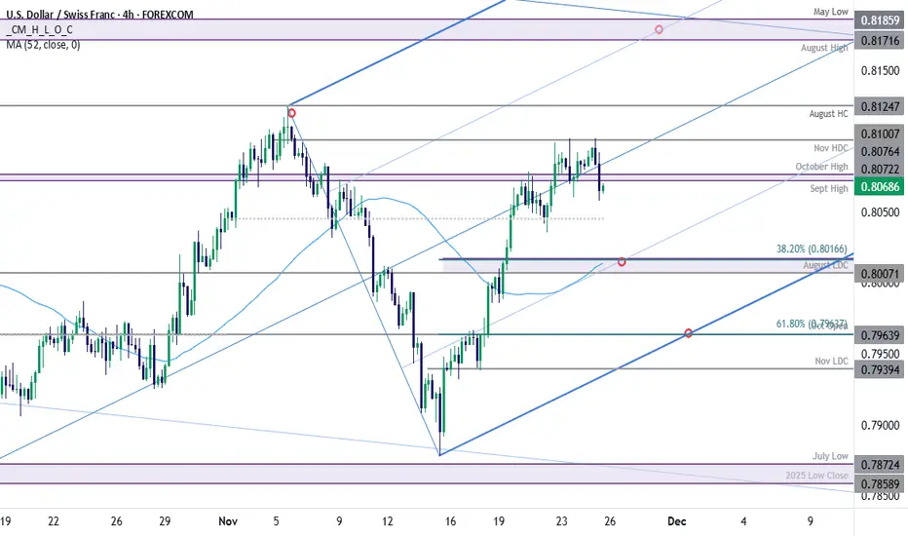908x536 pixels.
Task: Click the 38.20% (0.80166) Fibonacci label
Action: pyautogui.click(x=812, y=249)
